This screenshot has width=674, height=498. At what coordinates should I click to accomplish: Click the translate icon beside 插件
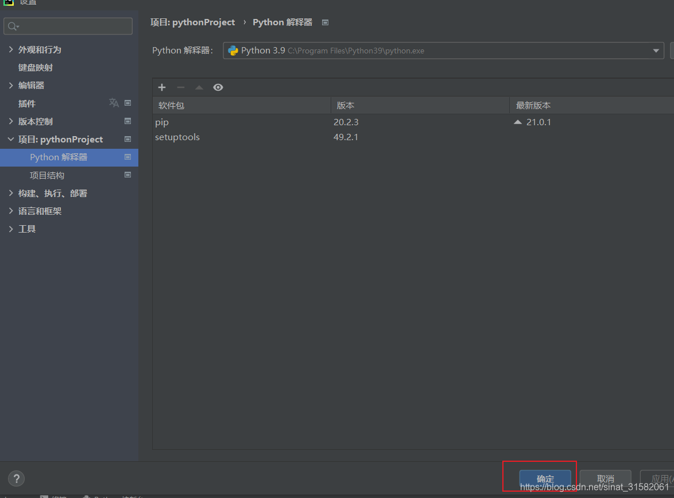pos(114,103)
